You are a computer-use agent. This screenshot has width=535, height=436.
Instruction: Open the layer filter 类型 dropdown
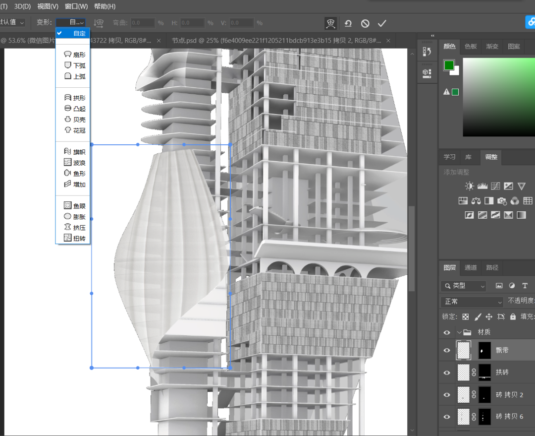(464, 286)
